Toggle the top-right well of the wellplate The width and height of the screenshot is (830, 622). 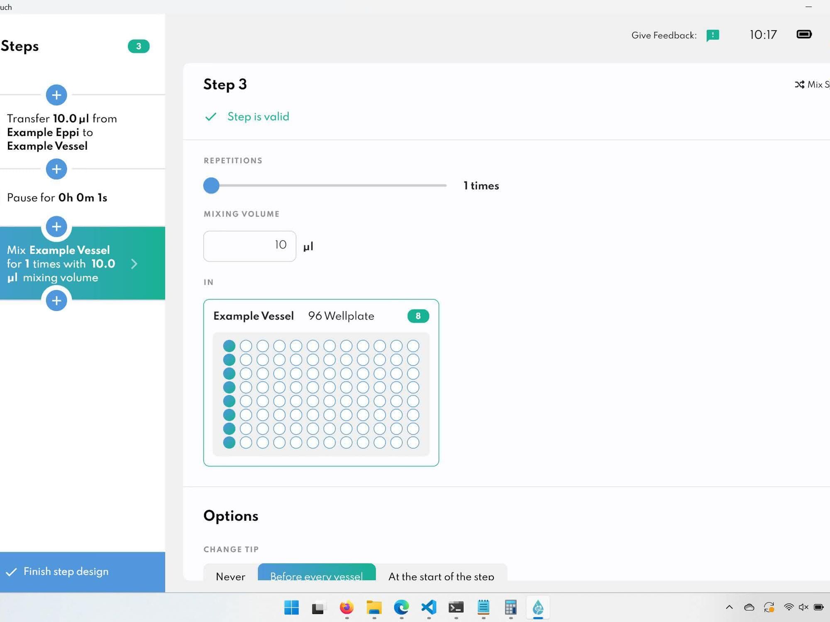click(413, 346)
